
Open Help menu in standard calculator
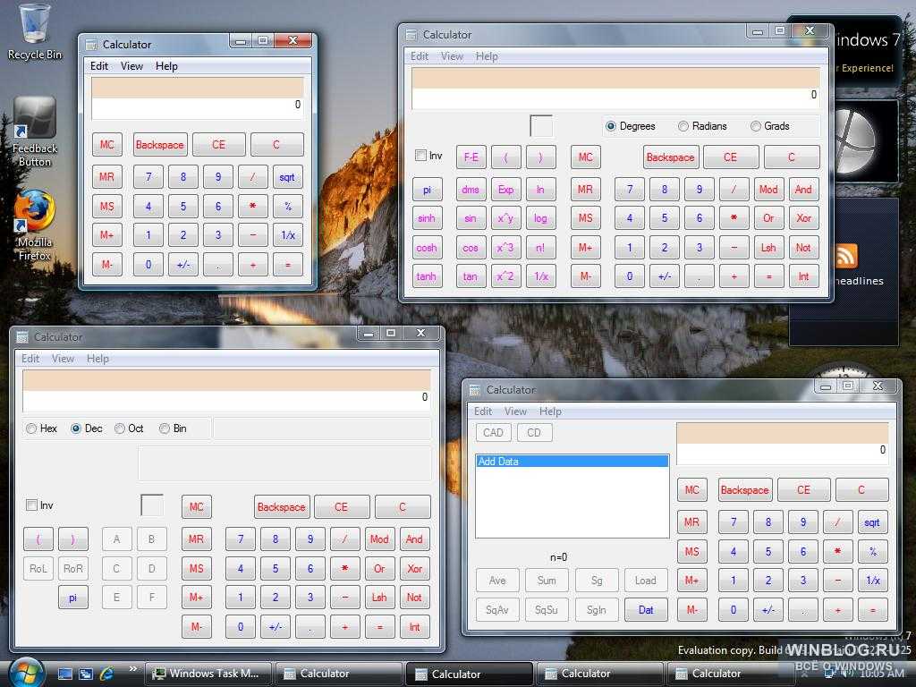pos(166,66)
